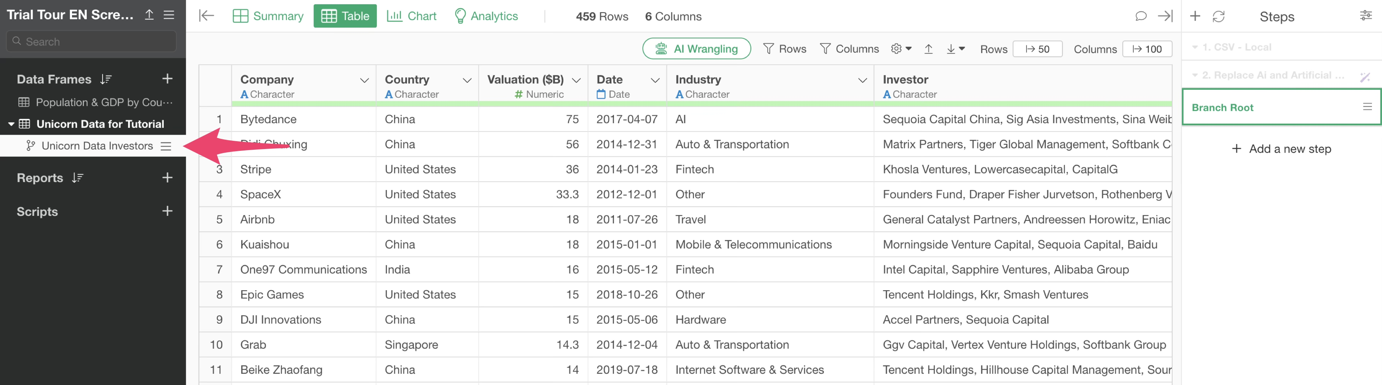This screenshot has height=385, width=1382.
Task: Open the Rows filter button
Action: coord(784,49)
